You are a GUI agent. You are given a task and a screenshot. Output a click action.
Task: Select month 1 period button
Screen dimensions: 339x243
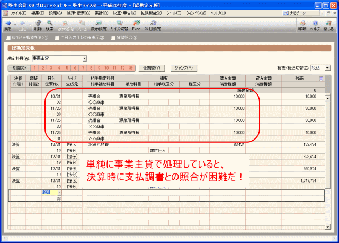click(x=35, y=68)
